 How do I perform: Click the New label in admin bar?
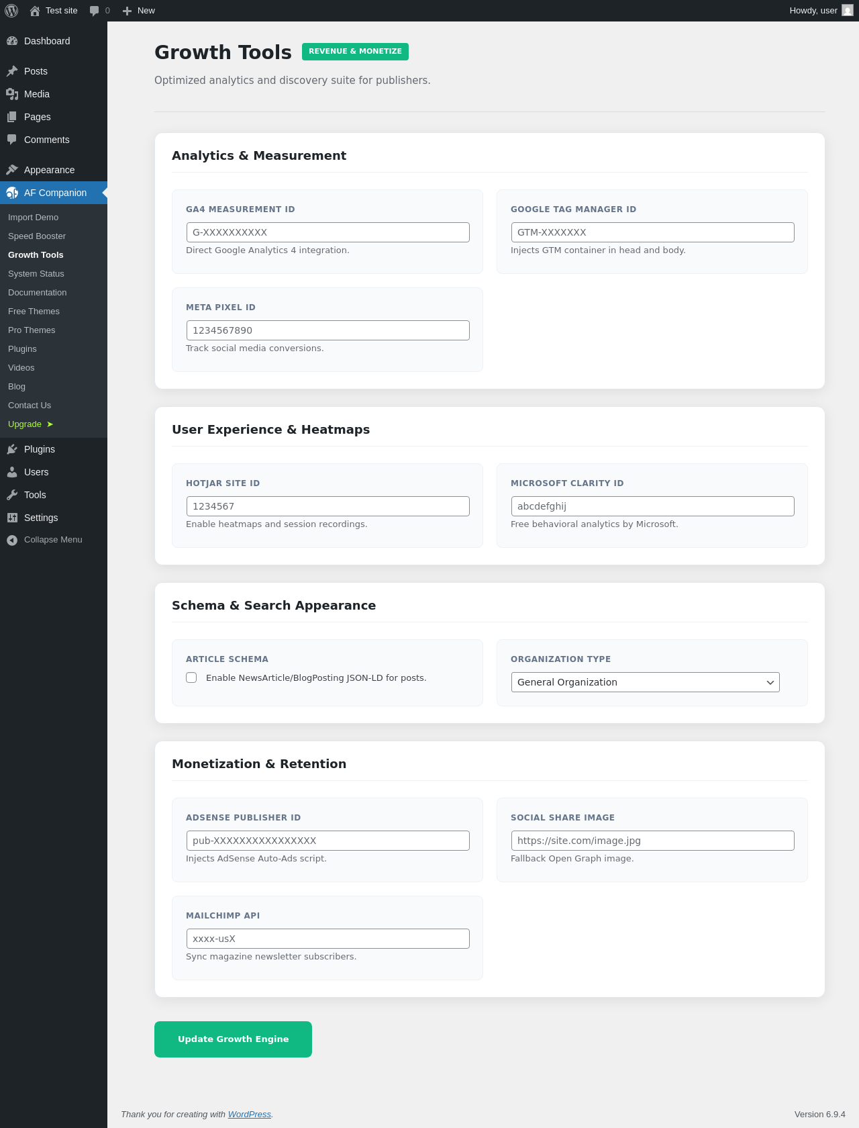point(146,11)
